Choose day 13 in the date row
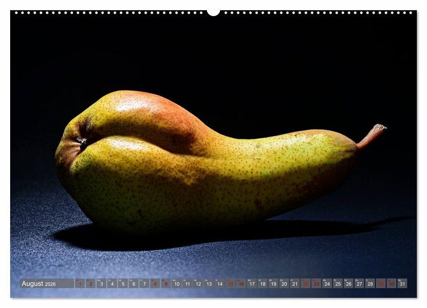Screen dimensions: 427x308 [x=209, y=283]
